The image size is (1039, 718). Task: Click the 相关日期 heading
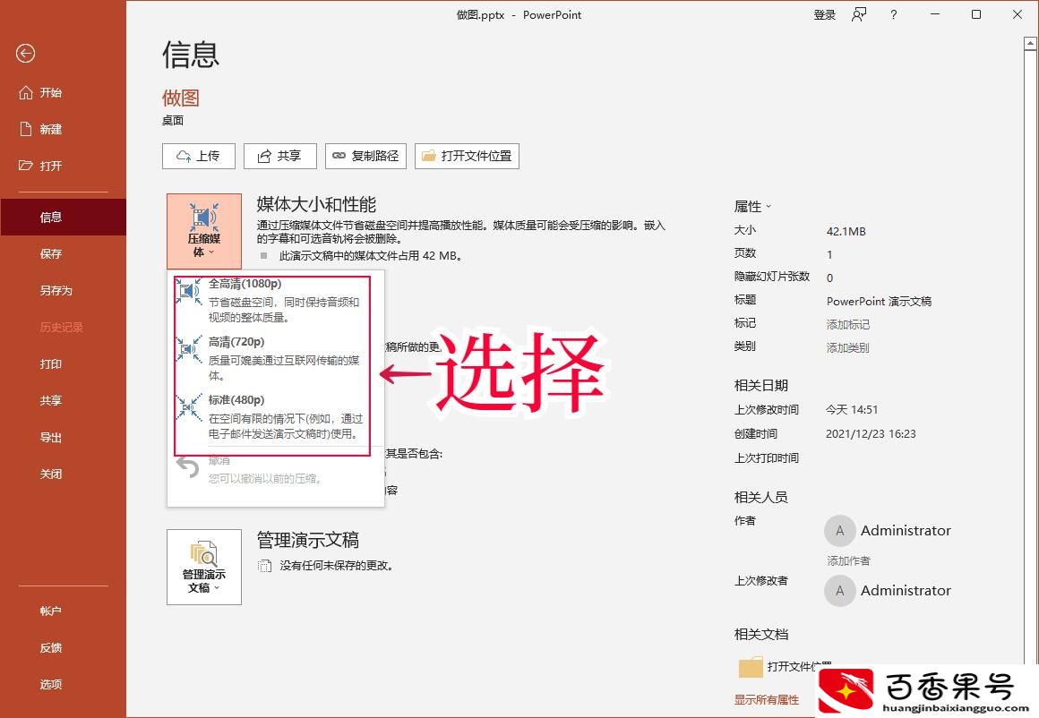click(761, 386)
